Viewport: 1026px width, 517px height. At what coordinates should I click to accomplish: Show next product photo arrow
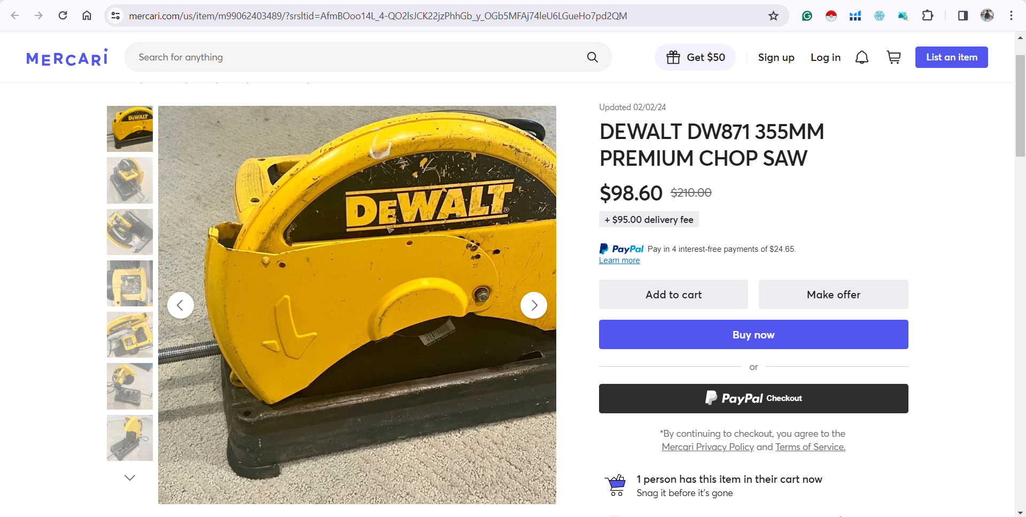pyautogui.click(x=534, y=305)
